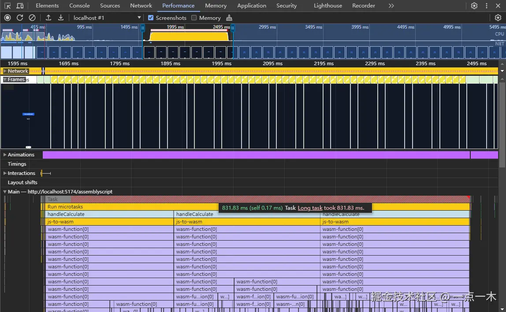506x312 pixels.
Task: Switch to the Console tab
Action: pyautogui.click(x=79, y=6)
